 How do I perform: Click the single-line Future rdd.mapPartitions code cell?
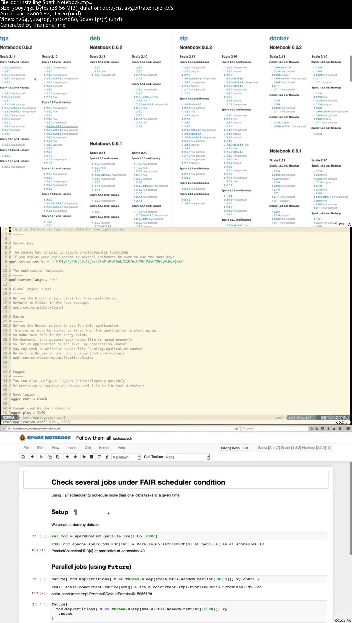click(188, 579)
